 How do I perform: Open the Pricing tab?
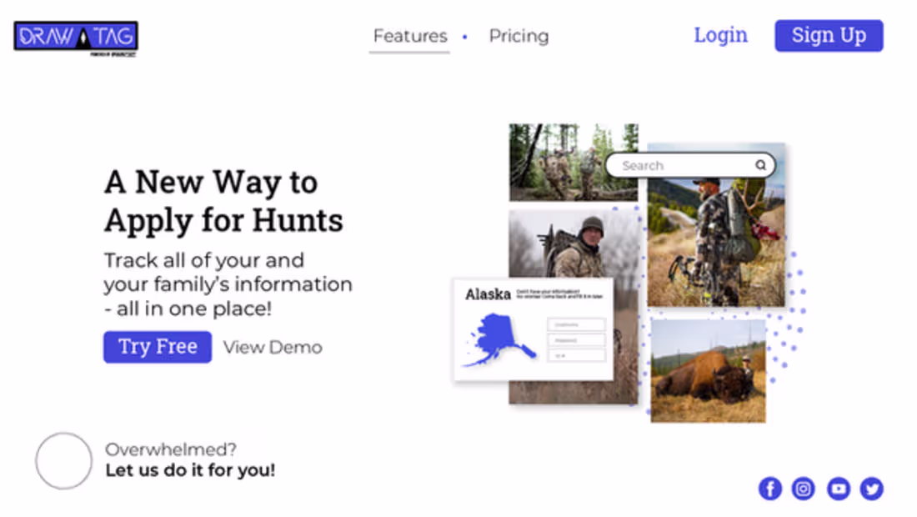pos(519,37)
